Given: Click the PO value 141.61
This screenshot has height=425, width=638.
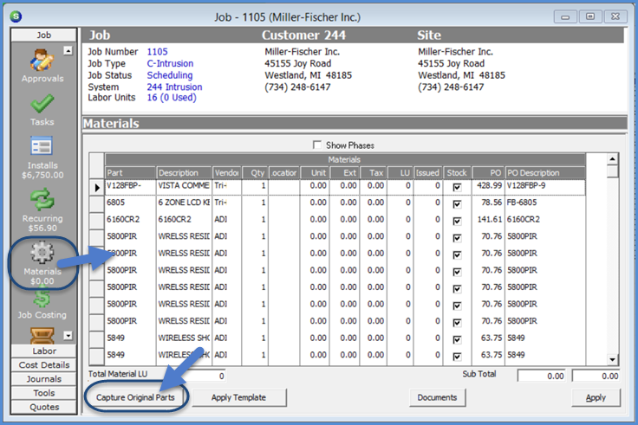Looking at the screenshot, I should tap(490, 219).
